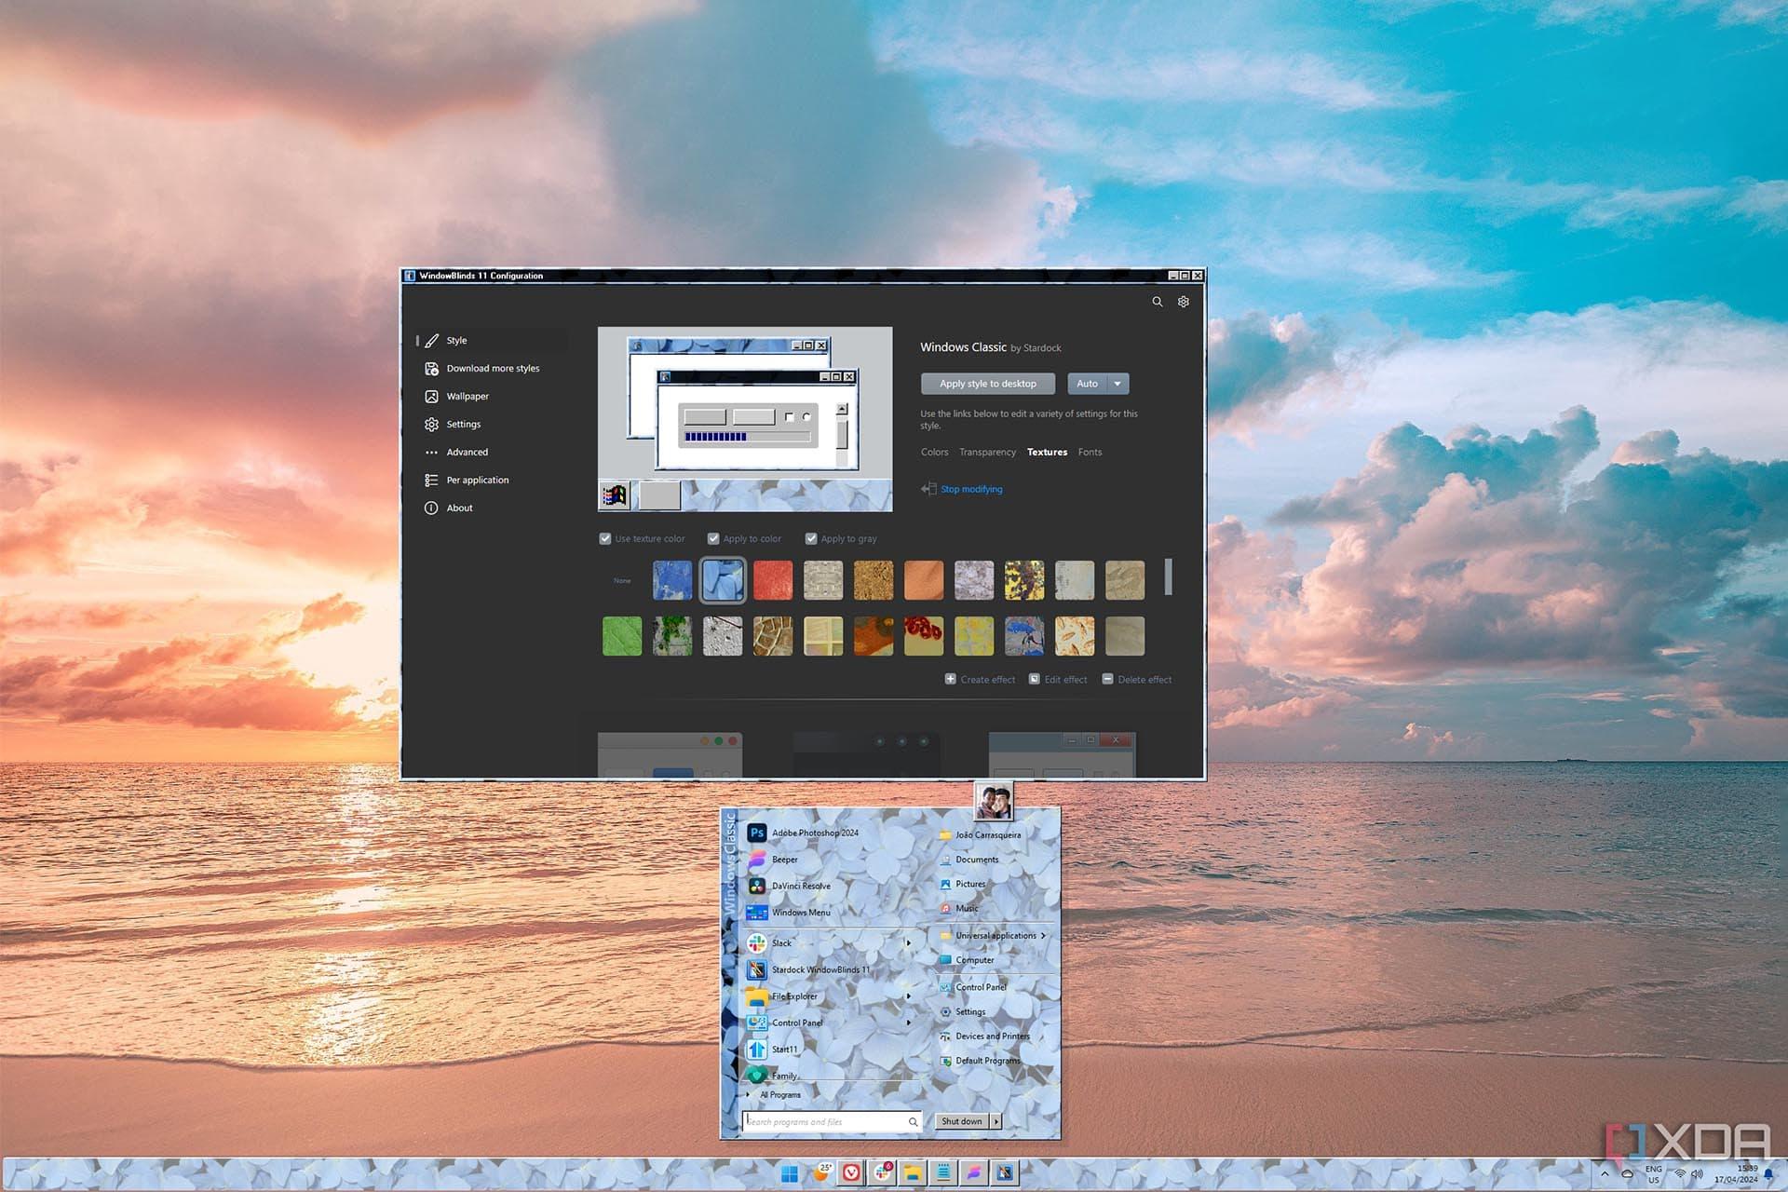Launch Start11 from the Start menu

click(784, 1050)
